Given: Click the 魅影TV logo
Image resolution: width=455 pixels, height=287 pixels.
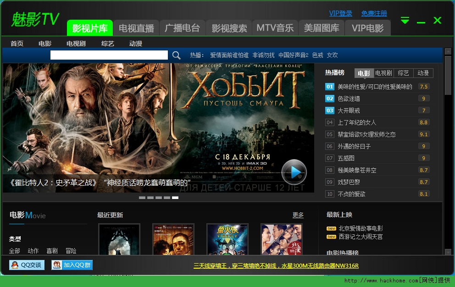Looking at the screenshot, I should point(35,19).
